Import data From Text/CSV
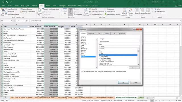Image resolution: width=182 pixels, height=102 pixels. (x=11, y=9)
